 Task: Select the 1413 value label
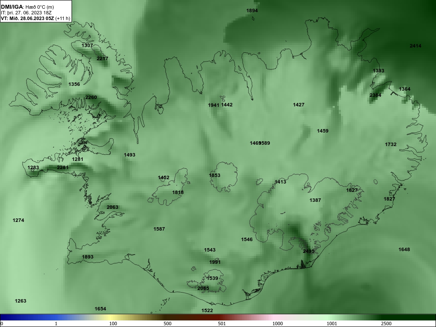[x=280, y=182]
